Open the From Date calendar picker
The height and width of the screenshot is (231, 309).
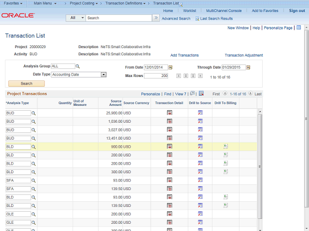point(170,67)
